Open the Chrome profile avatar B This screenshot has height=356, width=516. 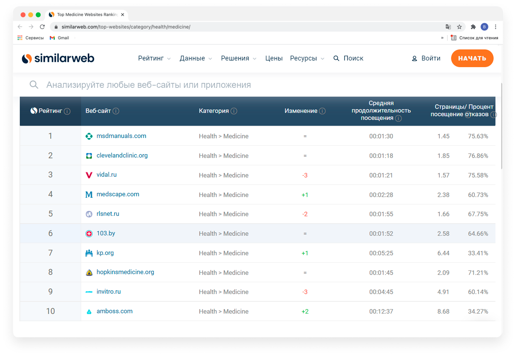point(484,27)
